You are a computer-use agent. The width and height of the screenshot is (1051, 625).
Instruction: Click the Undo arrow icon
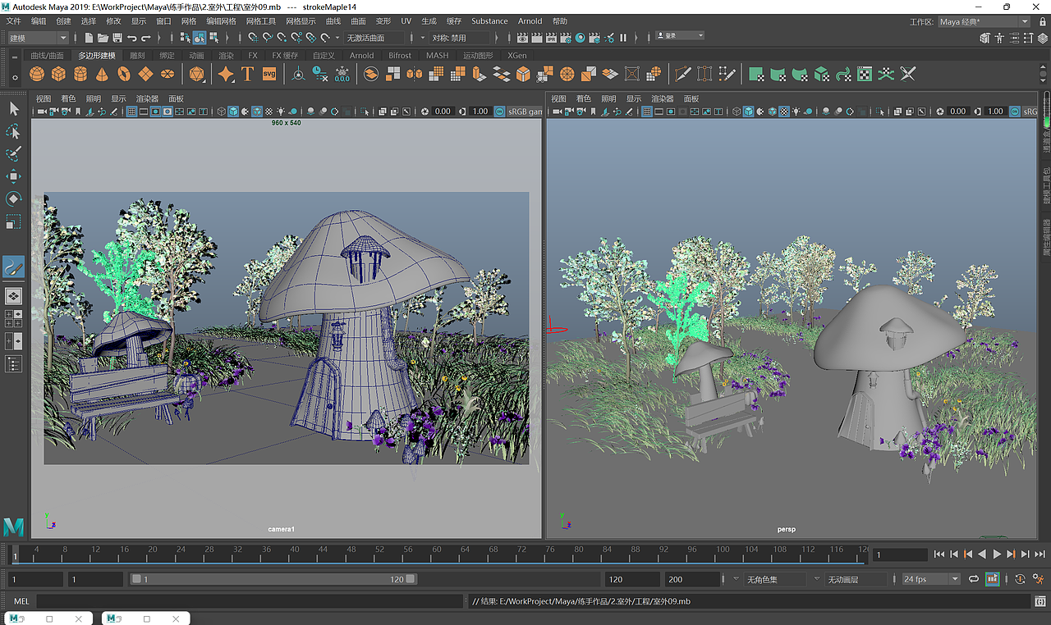click(x=132, y=38)
